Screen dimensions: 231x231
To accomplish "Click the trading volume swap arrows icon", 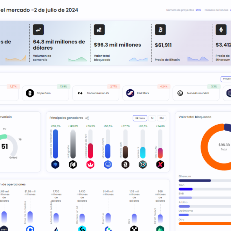I will coord(38,30).
